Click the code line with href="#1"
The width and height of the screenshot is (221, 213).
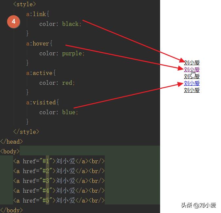pyautogui.click(x=59, y=161)
